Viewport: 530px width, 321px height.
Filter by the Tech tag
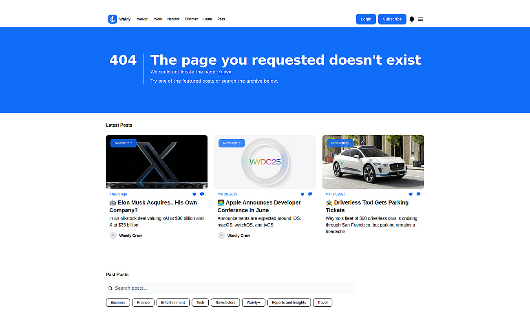200,302
